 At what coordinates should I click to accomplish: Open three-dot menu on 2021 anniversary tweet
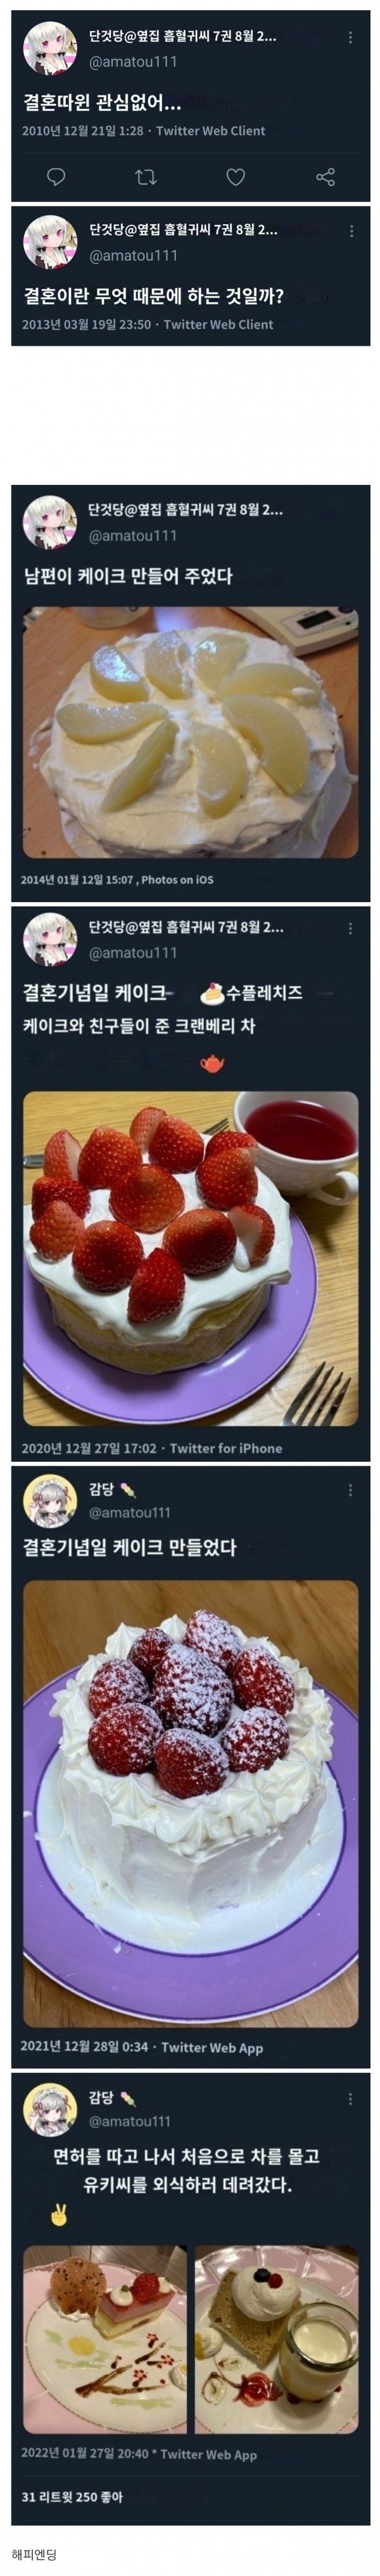coord(350,1490)
